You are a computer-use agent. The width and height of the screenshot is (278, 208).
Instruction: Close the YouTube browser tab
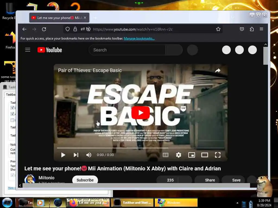[x=85, y=18]
